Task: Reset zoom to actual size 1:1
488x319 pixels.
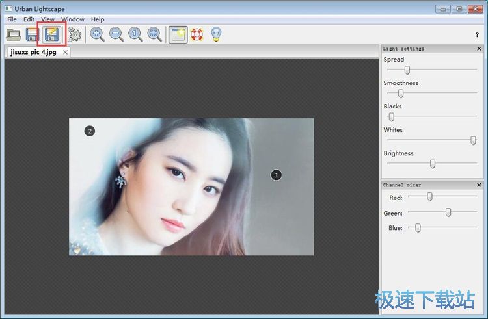Action: point(135,34)
